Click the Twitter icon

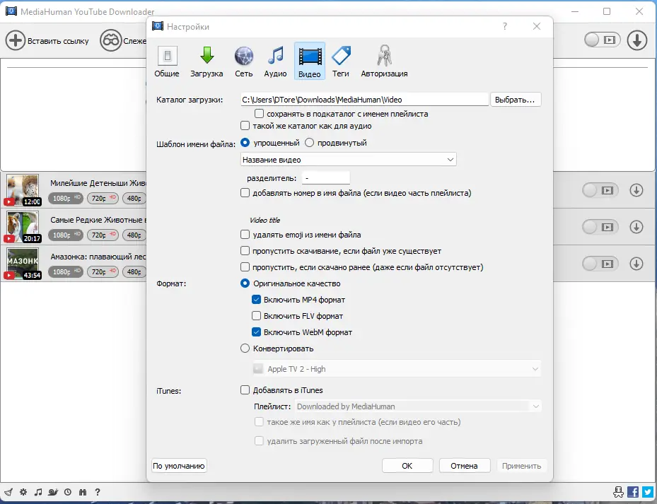[648, 492]
